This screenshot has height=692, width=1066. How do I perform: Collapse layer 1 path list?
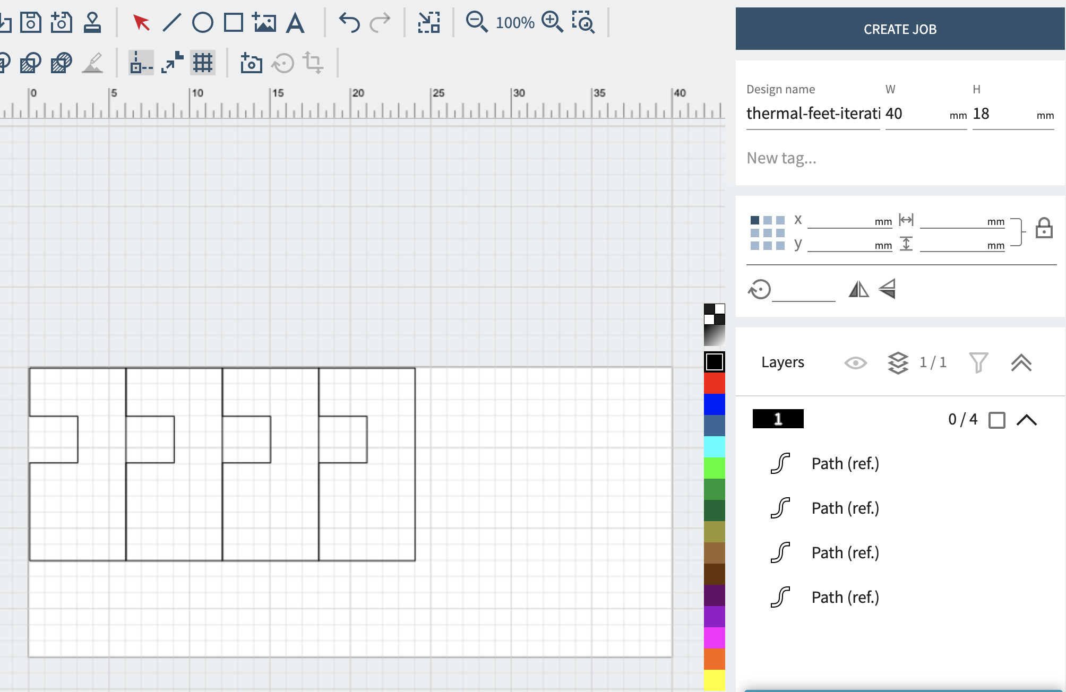(1026, 420)
